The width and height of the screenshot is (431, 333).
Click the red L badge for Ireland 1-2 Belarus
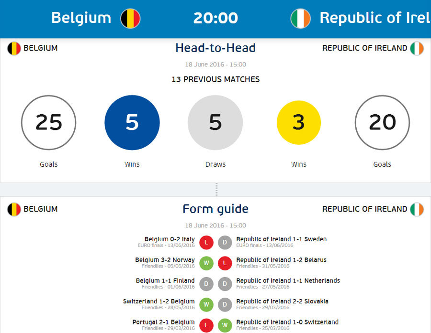225,263
